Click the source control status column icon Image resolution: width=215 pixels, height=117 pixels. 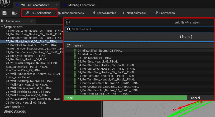(69, 46)
